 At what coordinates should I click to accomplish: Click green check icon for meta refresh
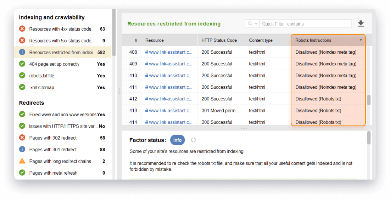[22, 172]
